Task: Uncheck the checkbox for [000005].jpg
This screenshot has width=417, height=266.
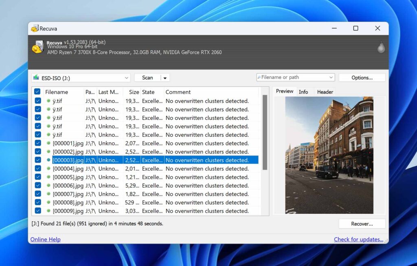Action: point(37,177)
